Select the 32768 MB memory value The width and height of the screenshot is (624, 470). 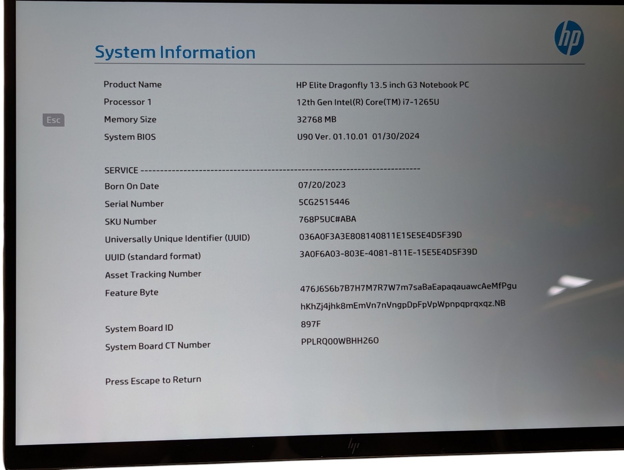coord(317,119)
